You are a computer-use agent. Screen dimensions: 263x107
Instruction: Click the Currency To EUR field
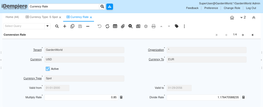tap(207, 60)
